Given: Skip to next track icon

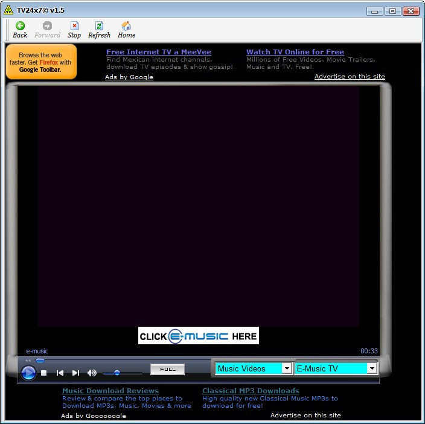Looking at the screenshot, I should point(75,373).
